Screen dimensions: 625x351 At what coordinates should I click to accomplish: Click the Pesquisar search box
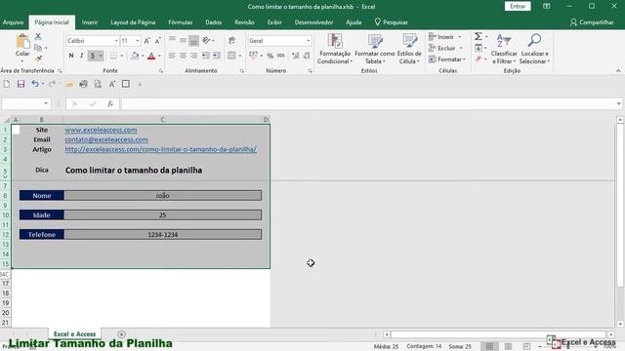(391, 22)
